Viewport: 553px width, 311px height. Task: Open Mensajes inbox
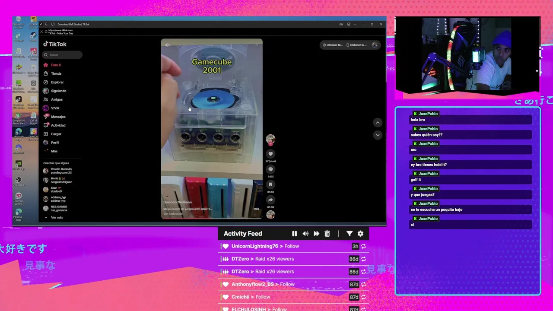[54, 117]
